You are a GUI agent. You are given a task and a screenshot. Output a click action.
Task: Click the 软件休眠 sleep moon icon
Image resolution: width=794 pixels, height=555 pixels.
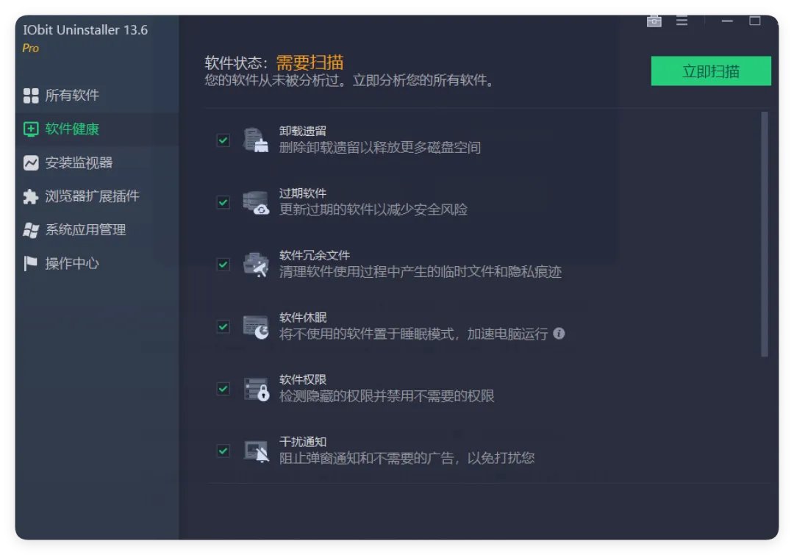tap(256, 326)
